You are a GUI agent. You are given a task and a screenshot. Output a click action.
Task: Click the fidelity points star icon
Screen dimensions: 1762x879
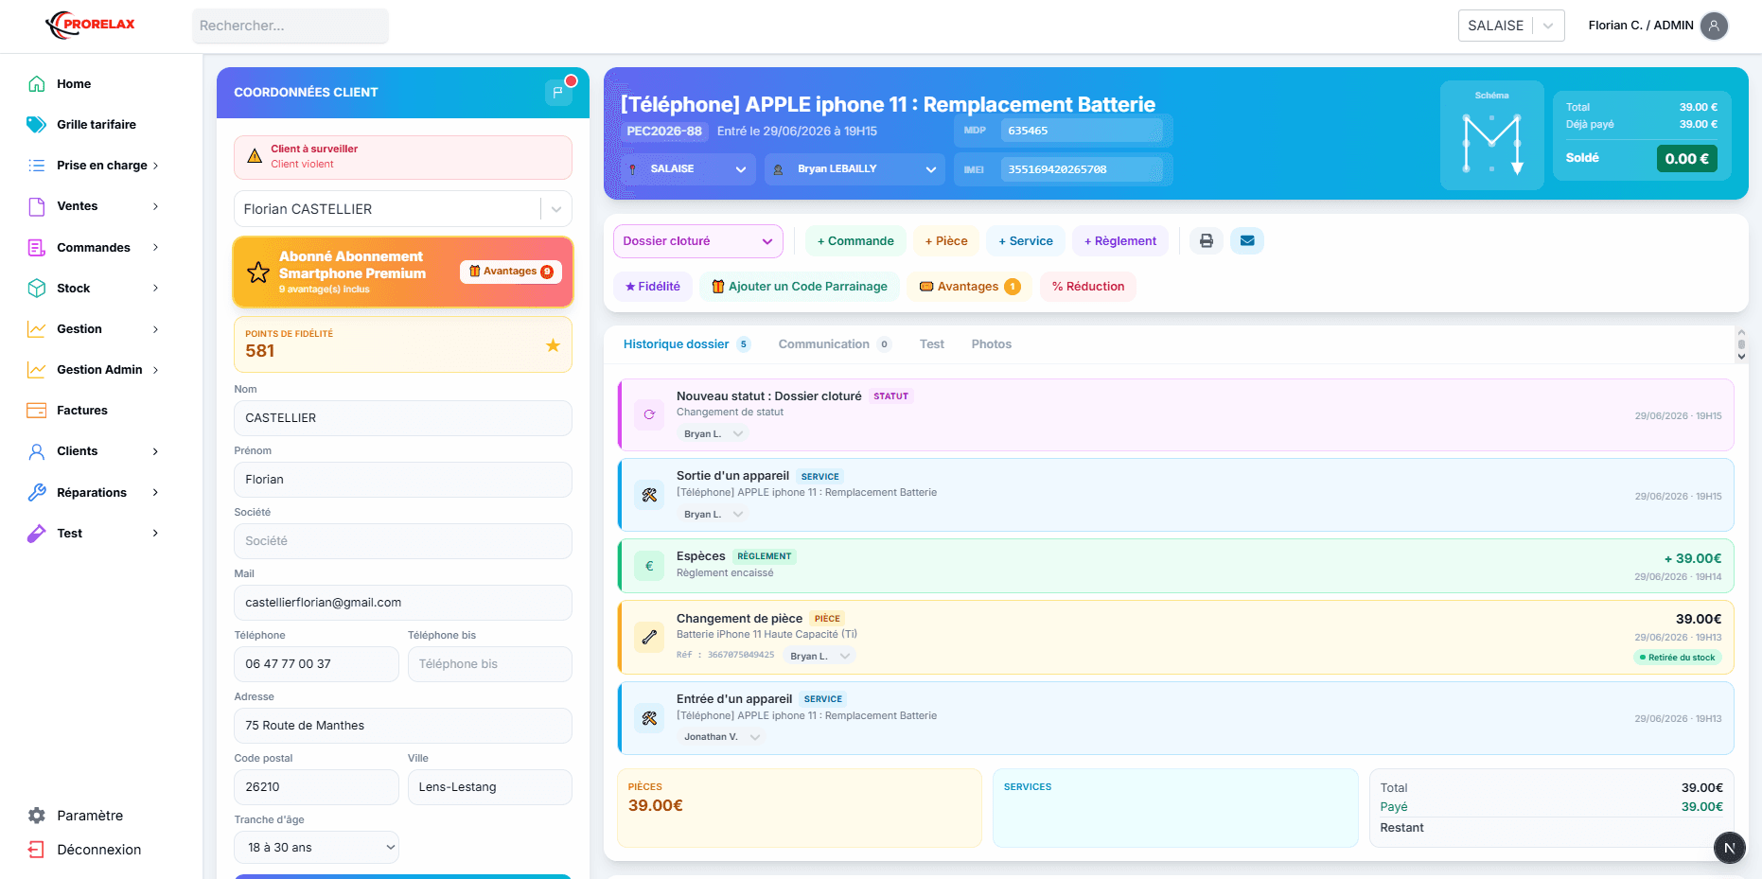tap(553, 345)
